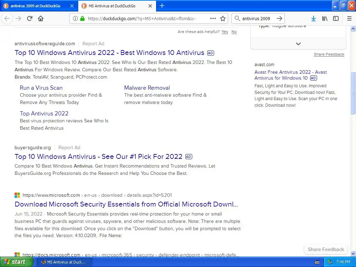Open the Library bookshelf icon

[325, 18]
